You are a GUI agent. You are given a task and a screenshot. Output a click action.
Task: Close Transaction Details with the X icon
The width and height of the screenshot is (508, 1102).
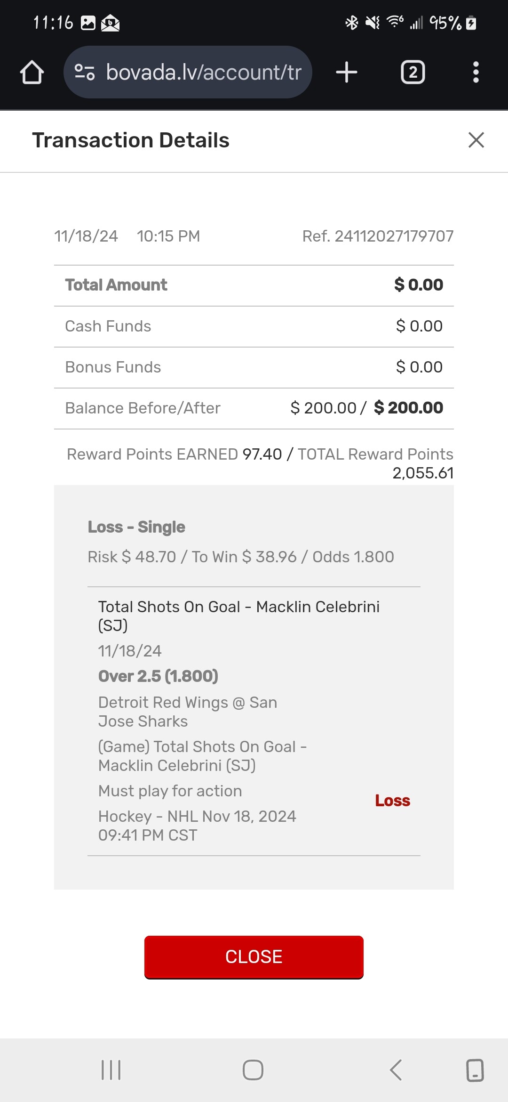click(x=476, y=140)
